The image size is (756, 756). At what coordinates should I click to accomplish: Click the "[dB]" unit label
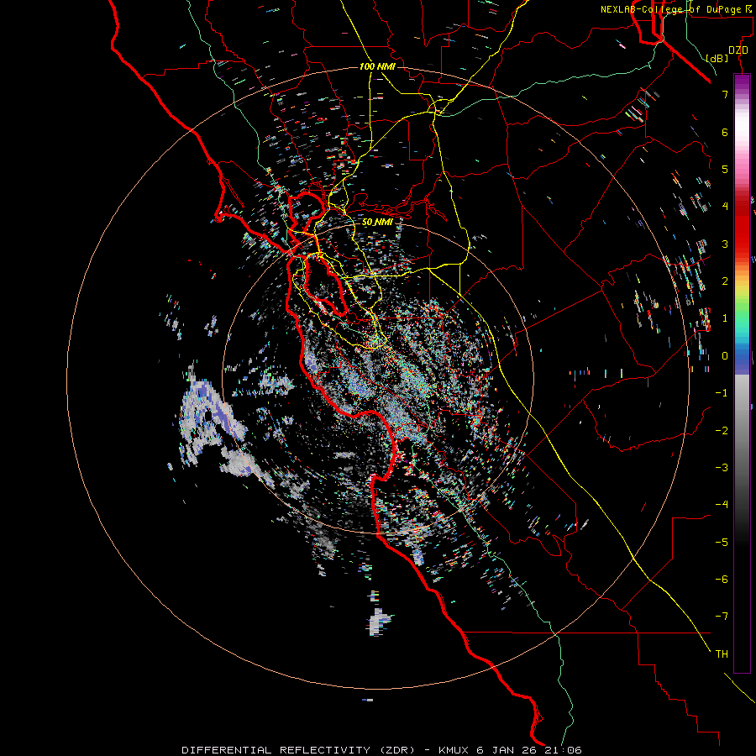pyautogui.click(x=717, y=58)
